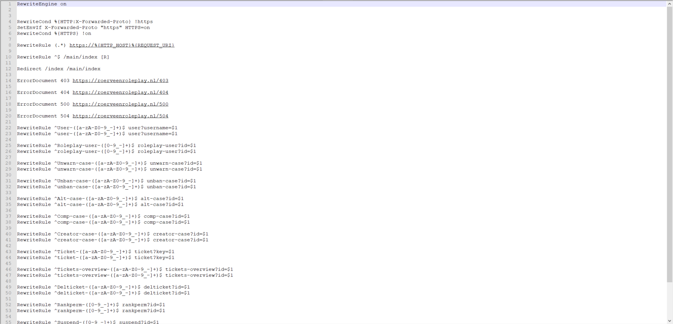Open the roerveenroleplay.nl/404 link
The image size is (673, 324).
click(x=120, y=93)
